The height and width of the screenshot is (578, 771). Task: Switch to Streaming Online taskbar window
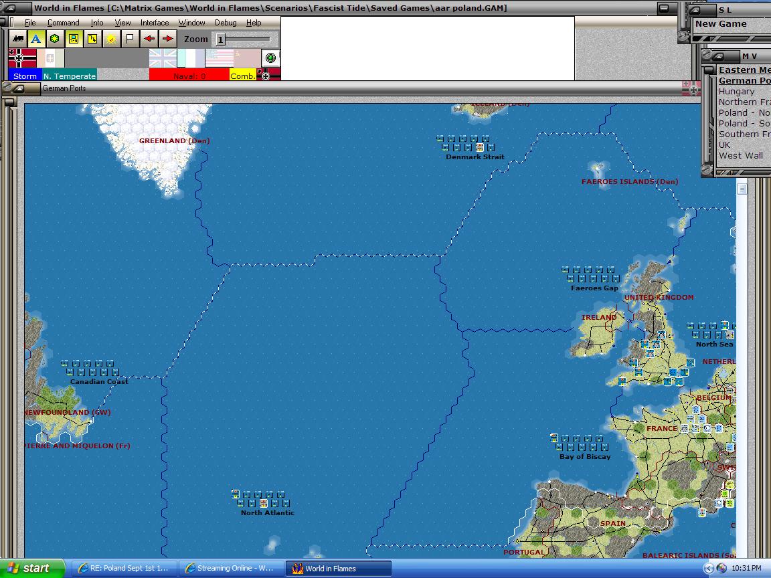click(231, 568)
